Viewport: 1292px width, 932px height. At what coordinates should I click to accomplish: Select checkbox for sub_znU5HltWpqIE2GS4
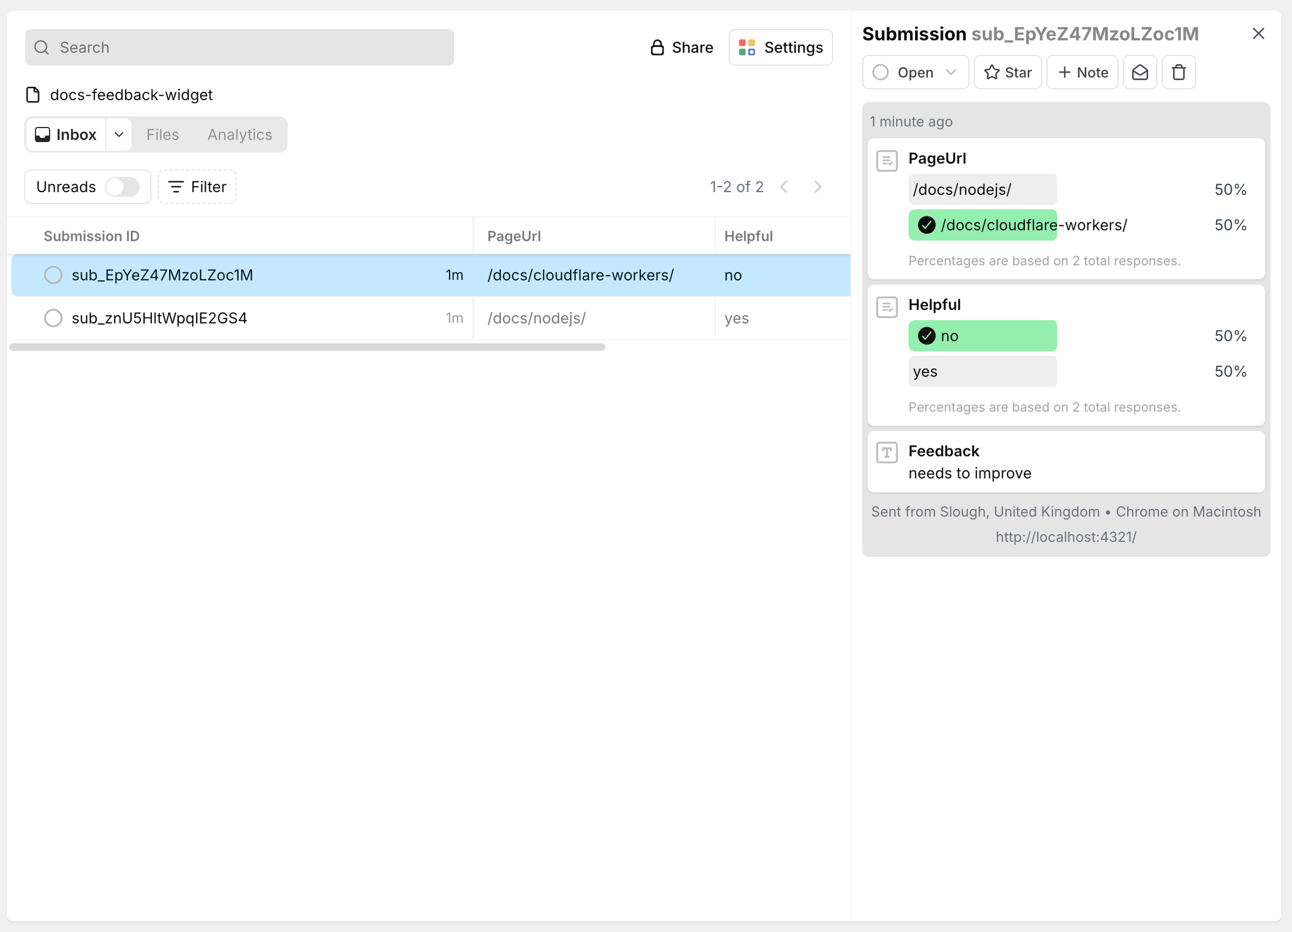click(x=53, y=317)
